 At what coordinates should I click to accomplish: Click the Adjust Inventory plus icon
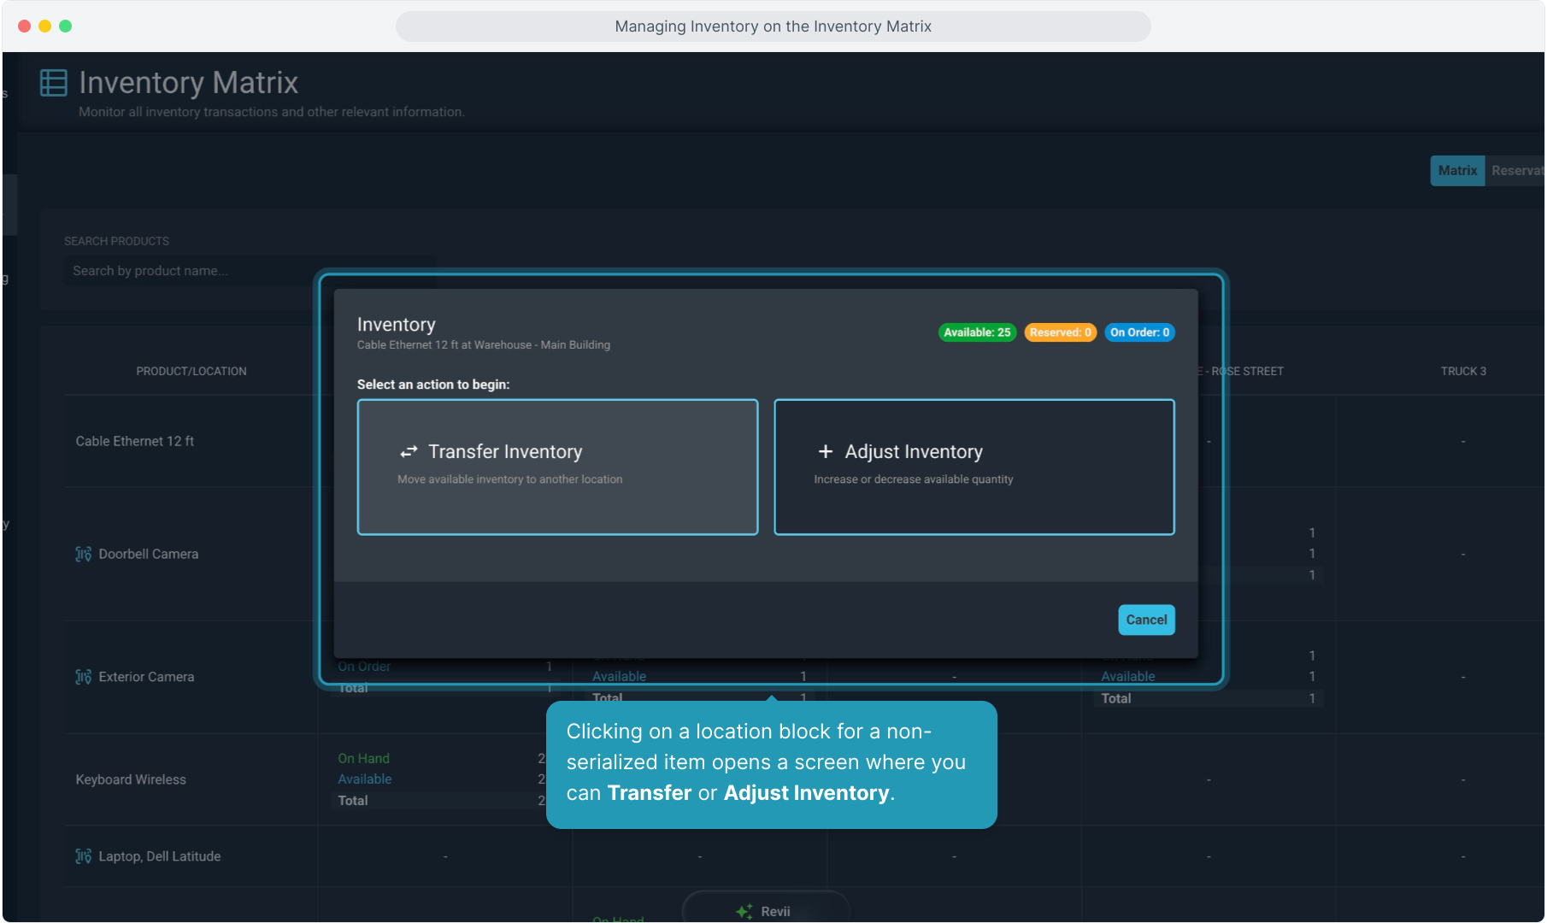(826, 451)
